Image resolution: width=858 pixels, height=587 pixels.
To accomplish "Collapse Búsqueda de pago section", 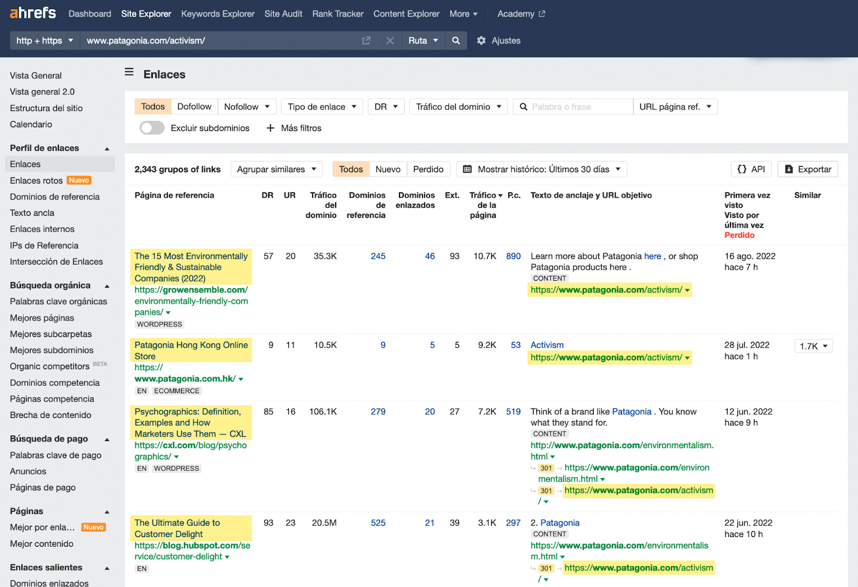I will (x=107, y=439).
